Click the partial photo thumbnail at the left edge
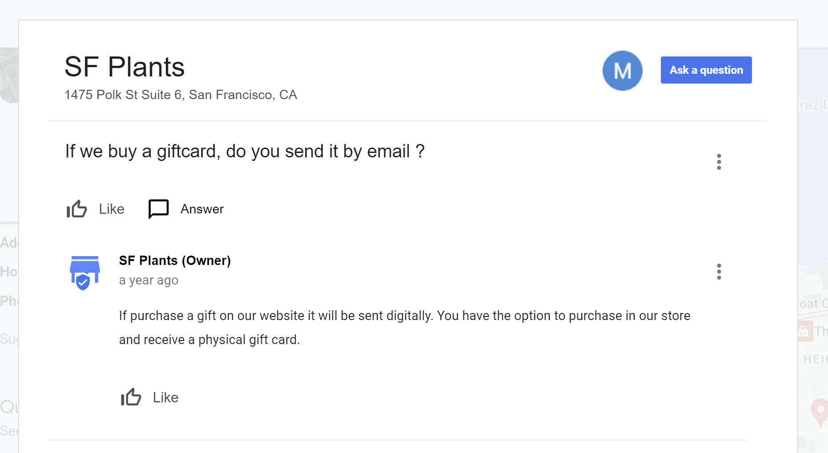Screen dimensions: 828x453 [x=9, y=75]
